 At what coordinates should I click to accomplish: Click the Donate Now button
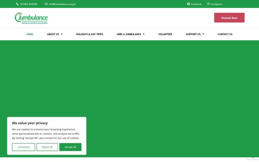pyautogui.click(x=229, y=18)
